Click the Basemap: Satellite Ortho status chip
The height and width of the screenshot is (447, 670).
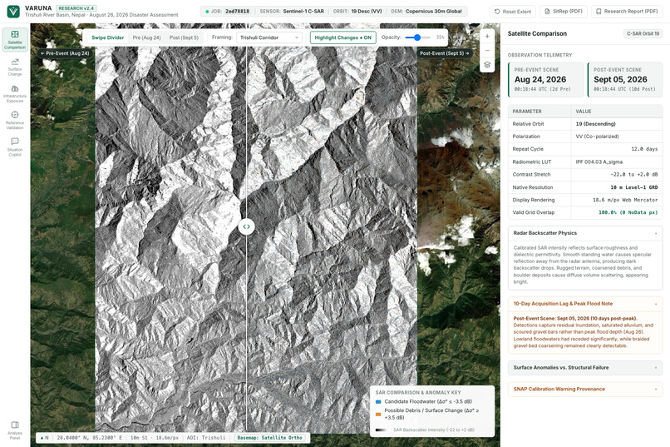269,438
